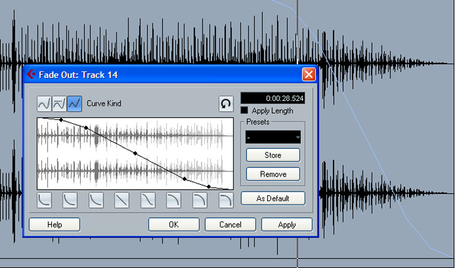Set the fade As Default

click(273, 199)
